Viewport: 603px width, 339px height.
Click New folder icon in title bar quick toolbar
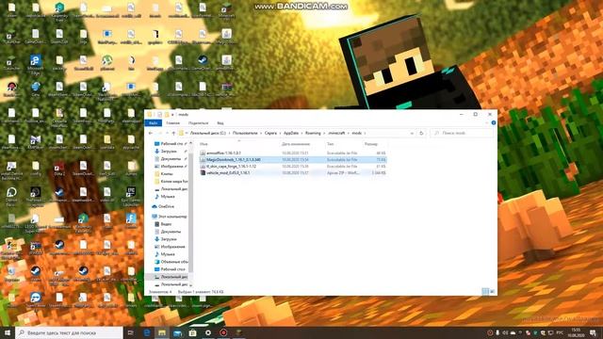tap(167, 115)
